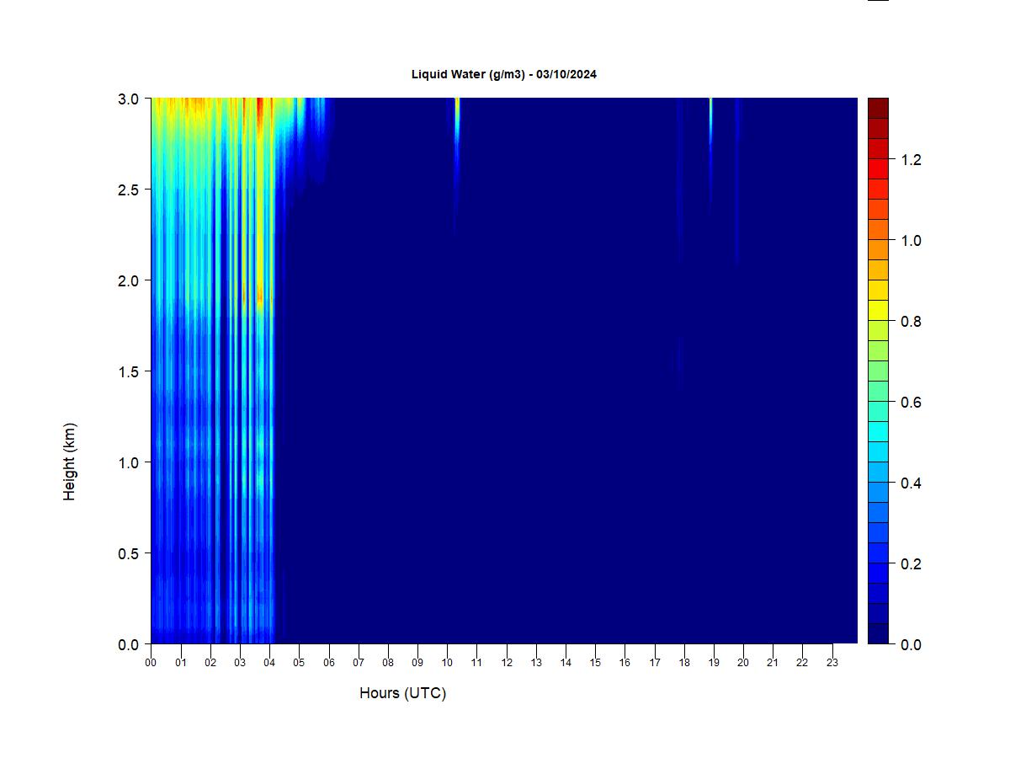Image resolution: width=1010 pixels, height=758 pixels.
Task: Click the "Hours (UTC)" x-axis label
Action: (402, 693)
